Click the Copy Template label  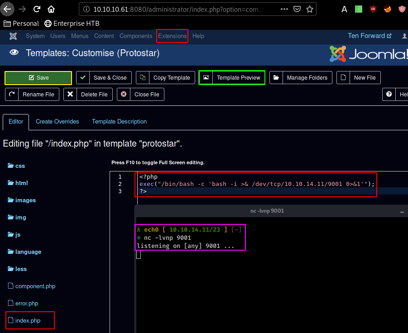172,78
